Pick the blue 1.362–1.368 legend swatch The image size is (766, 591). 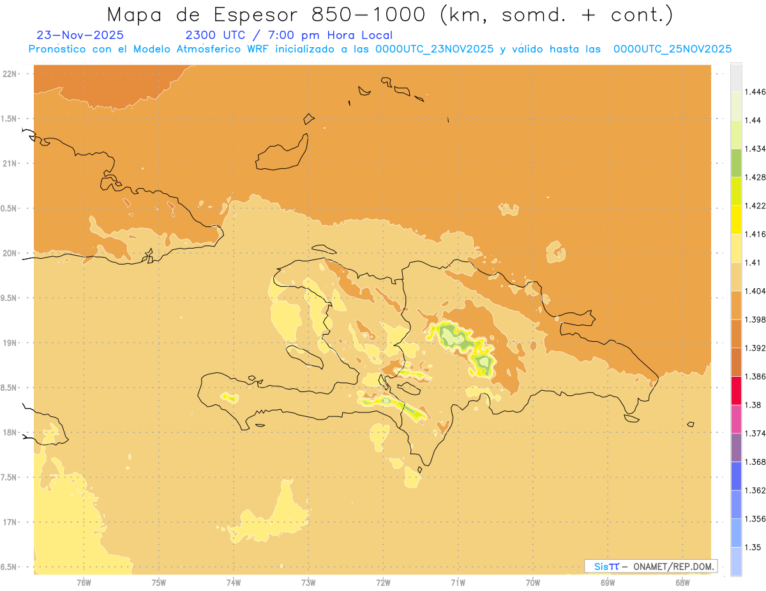pyautogui.click(x=736, y=476)
